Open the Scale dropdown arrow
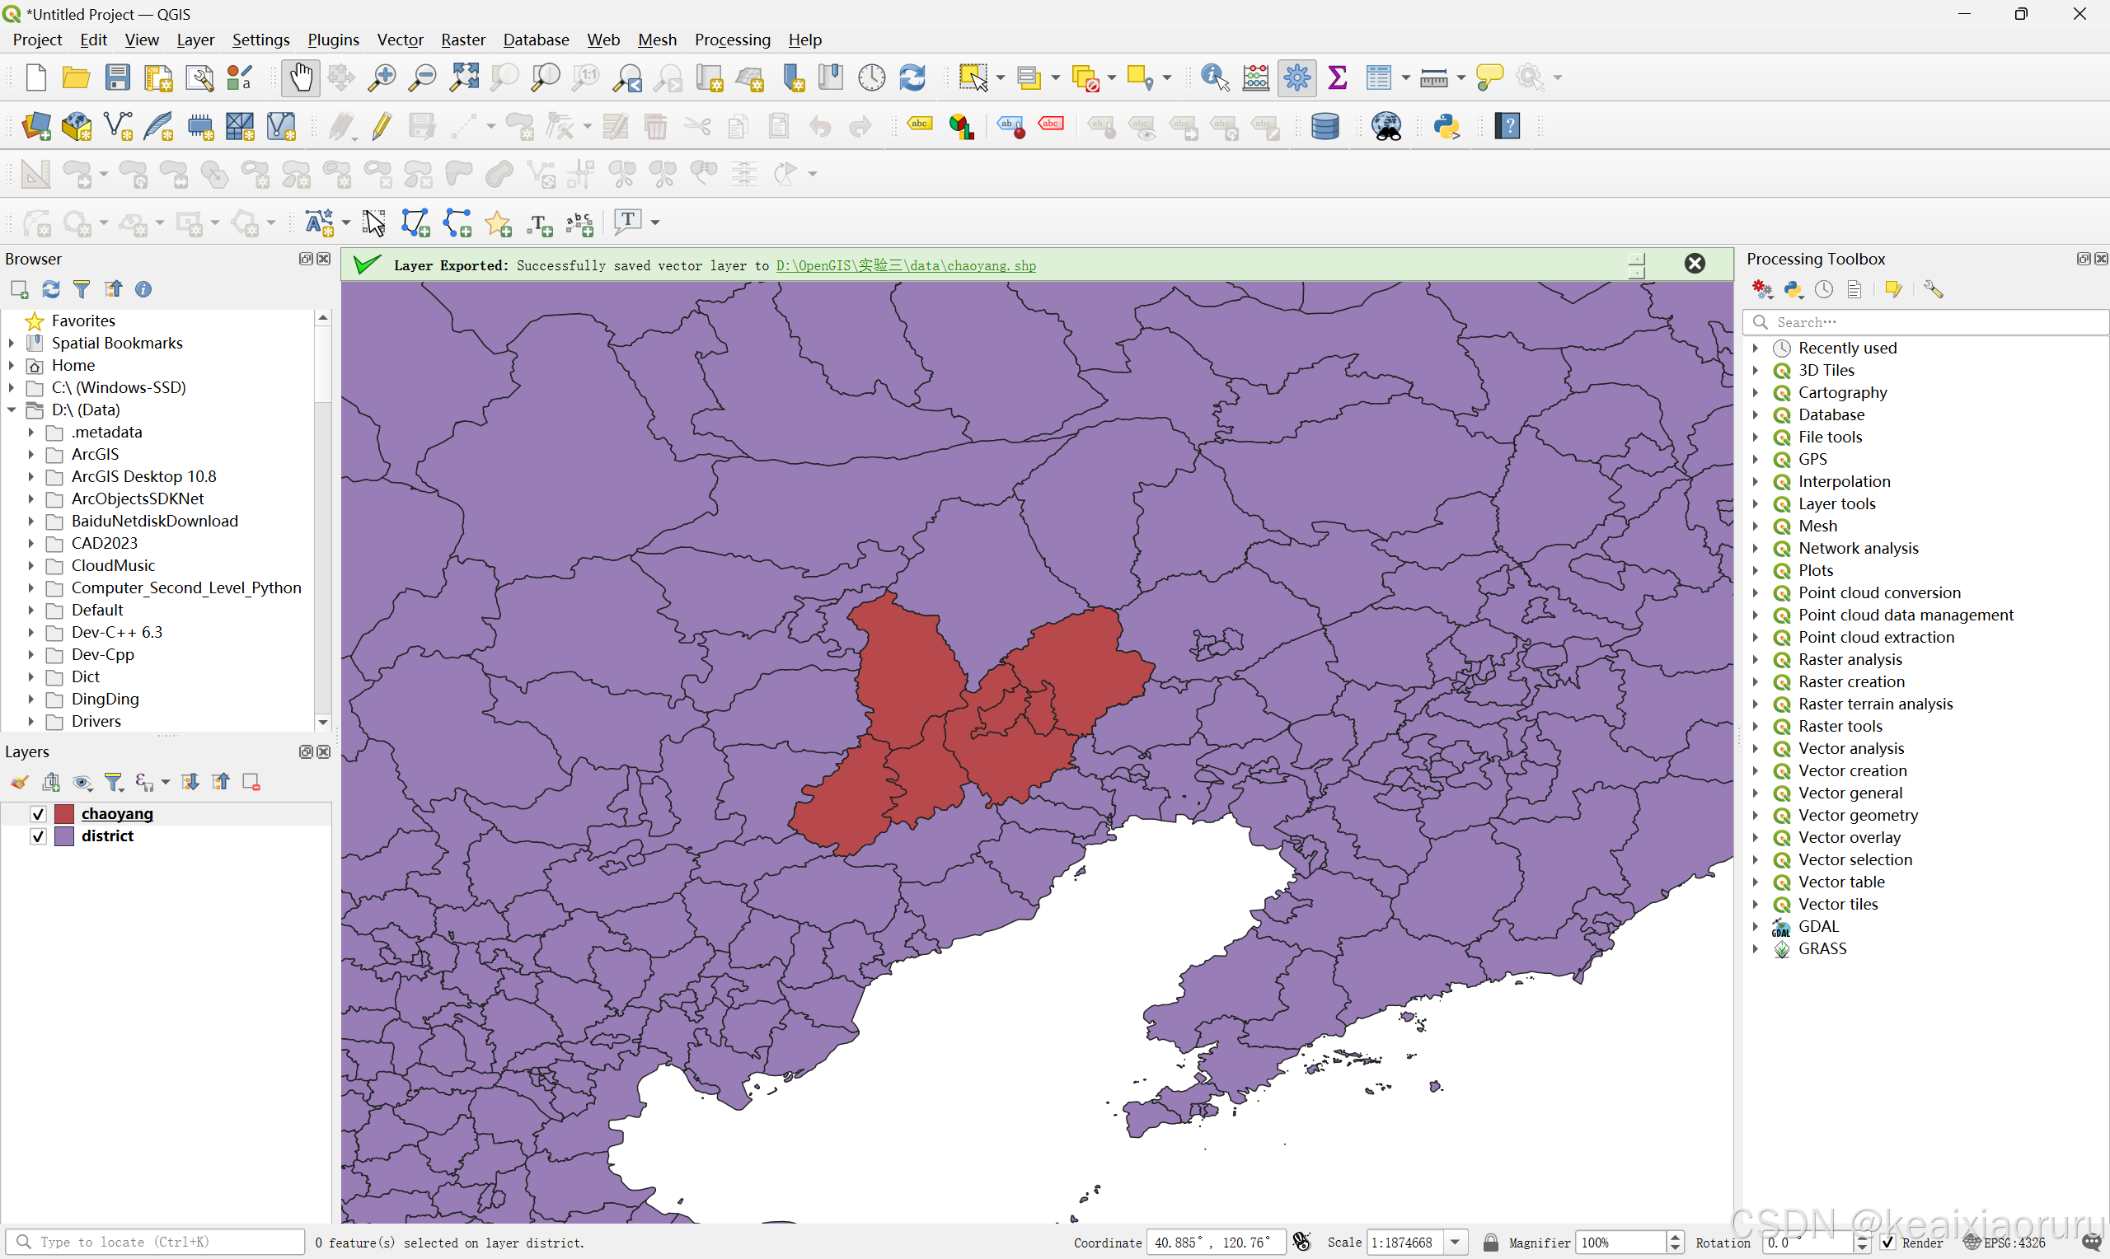The image size is (2110, 1259). [1456, 1242]
